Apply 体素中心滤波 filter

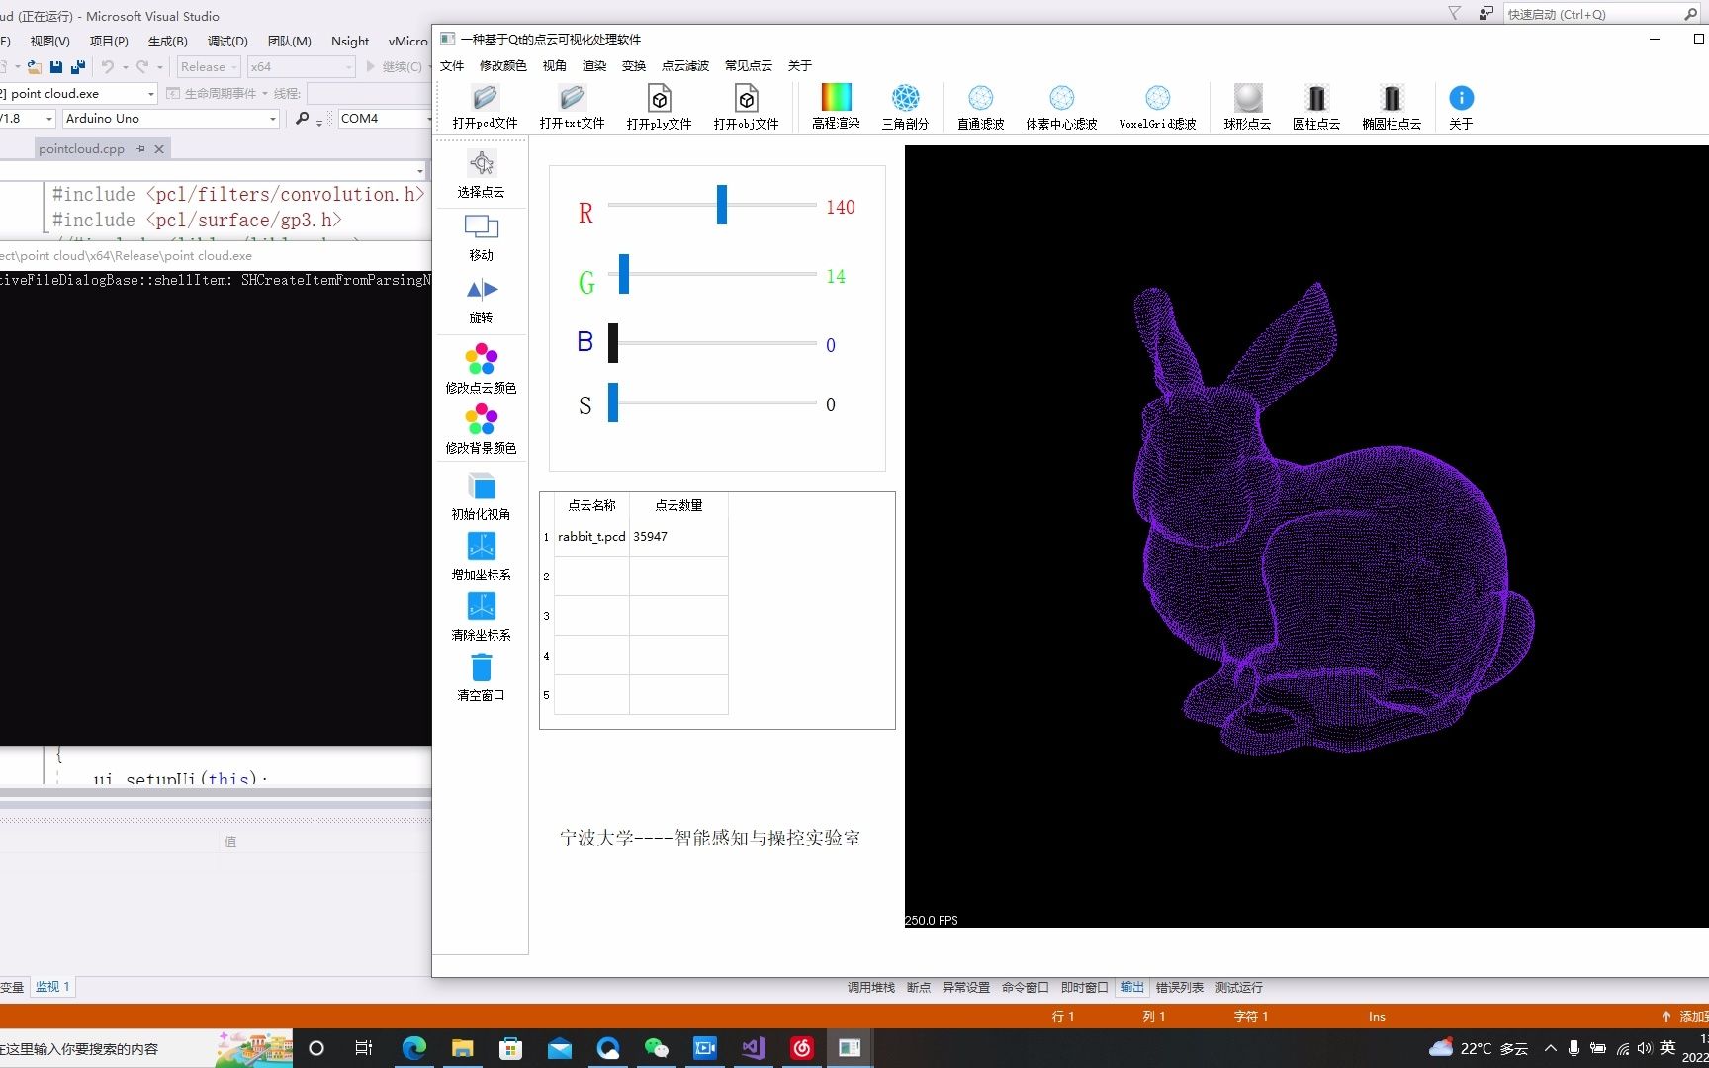tap(1061, 107)
